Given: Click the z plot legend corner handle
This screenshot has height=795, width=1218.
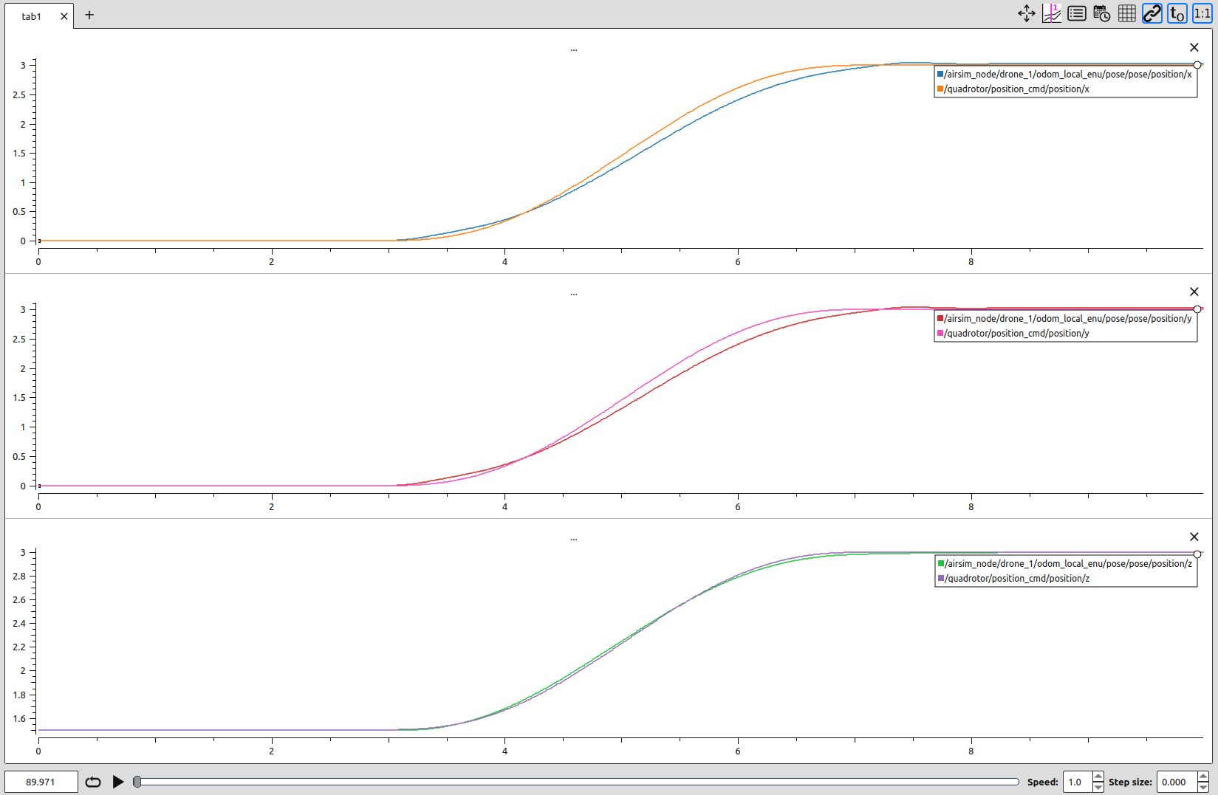Looking at the screenshot, I should tap(1197, 554).
